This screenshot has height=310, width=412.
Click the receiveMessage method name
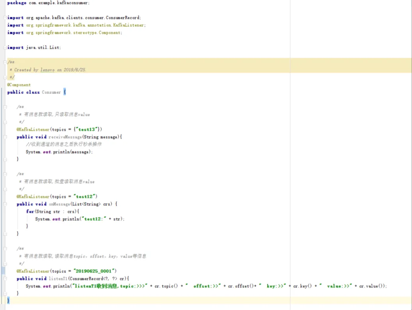tap(65, 137)
